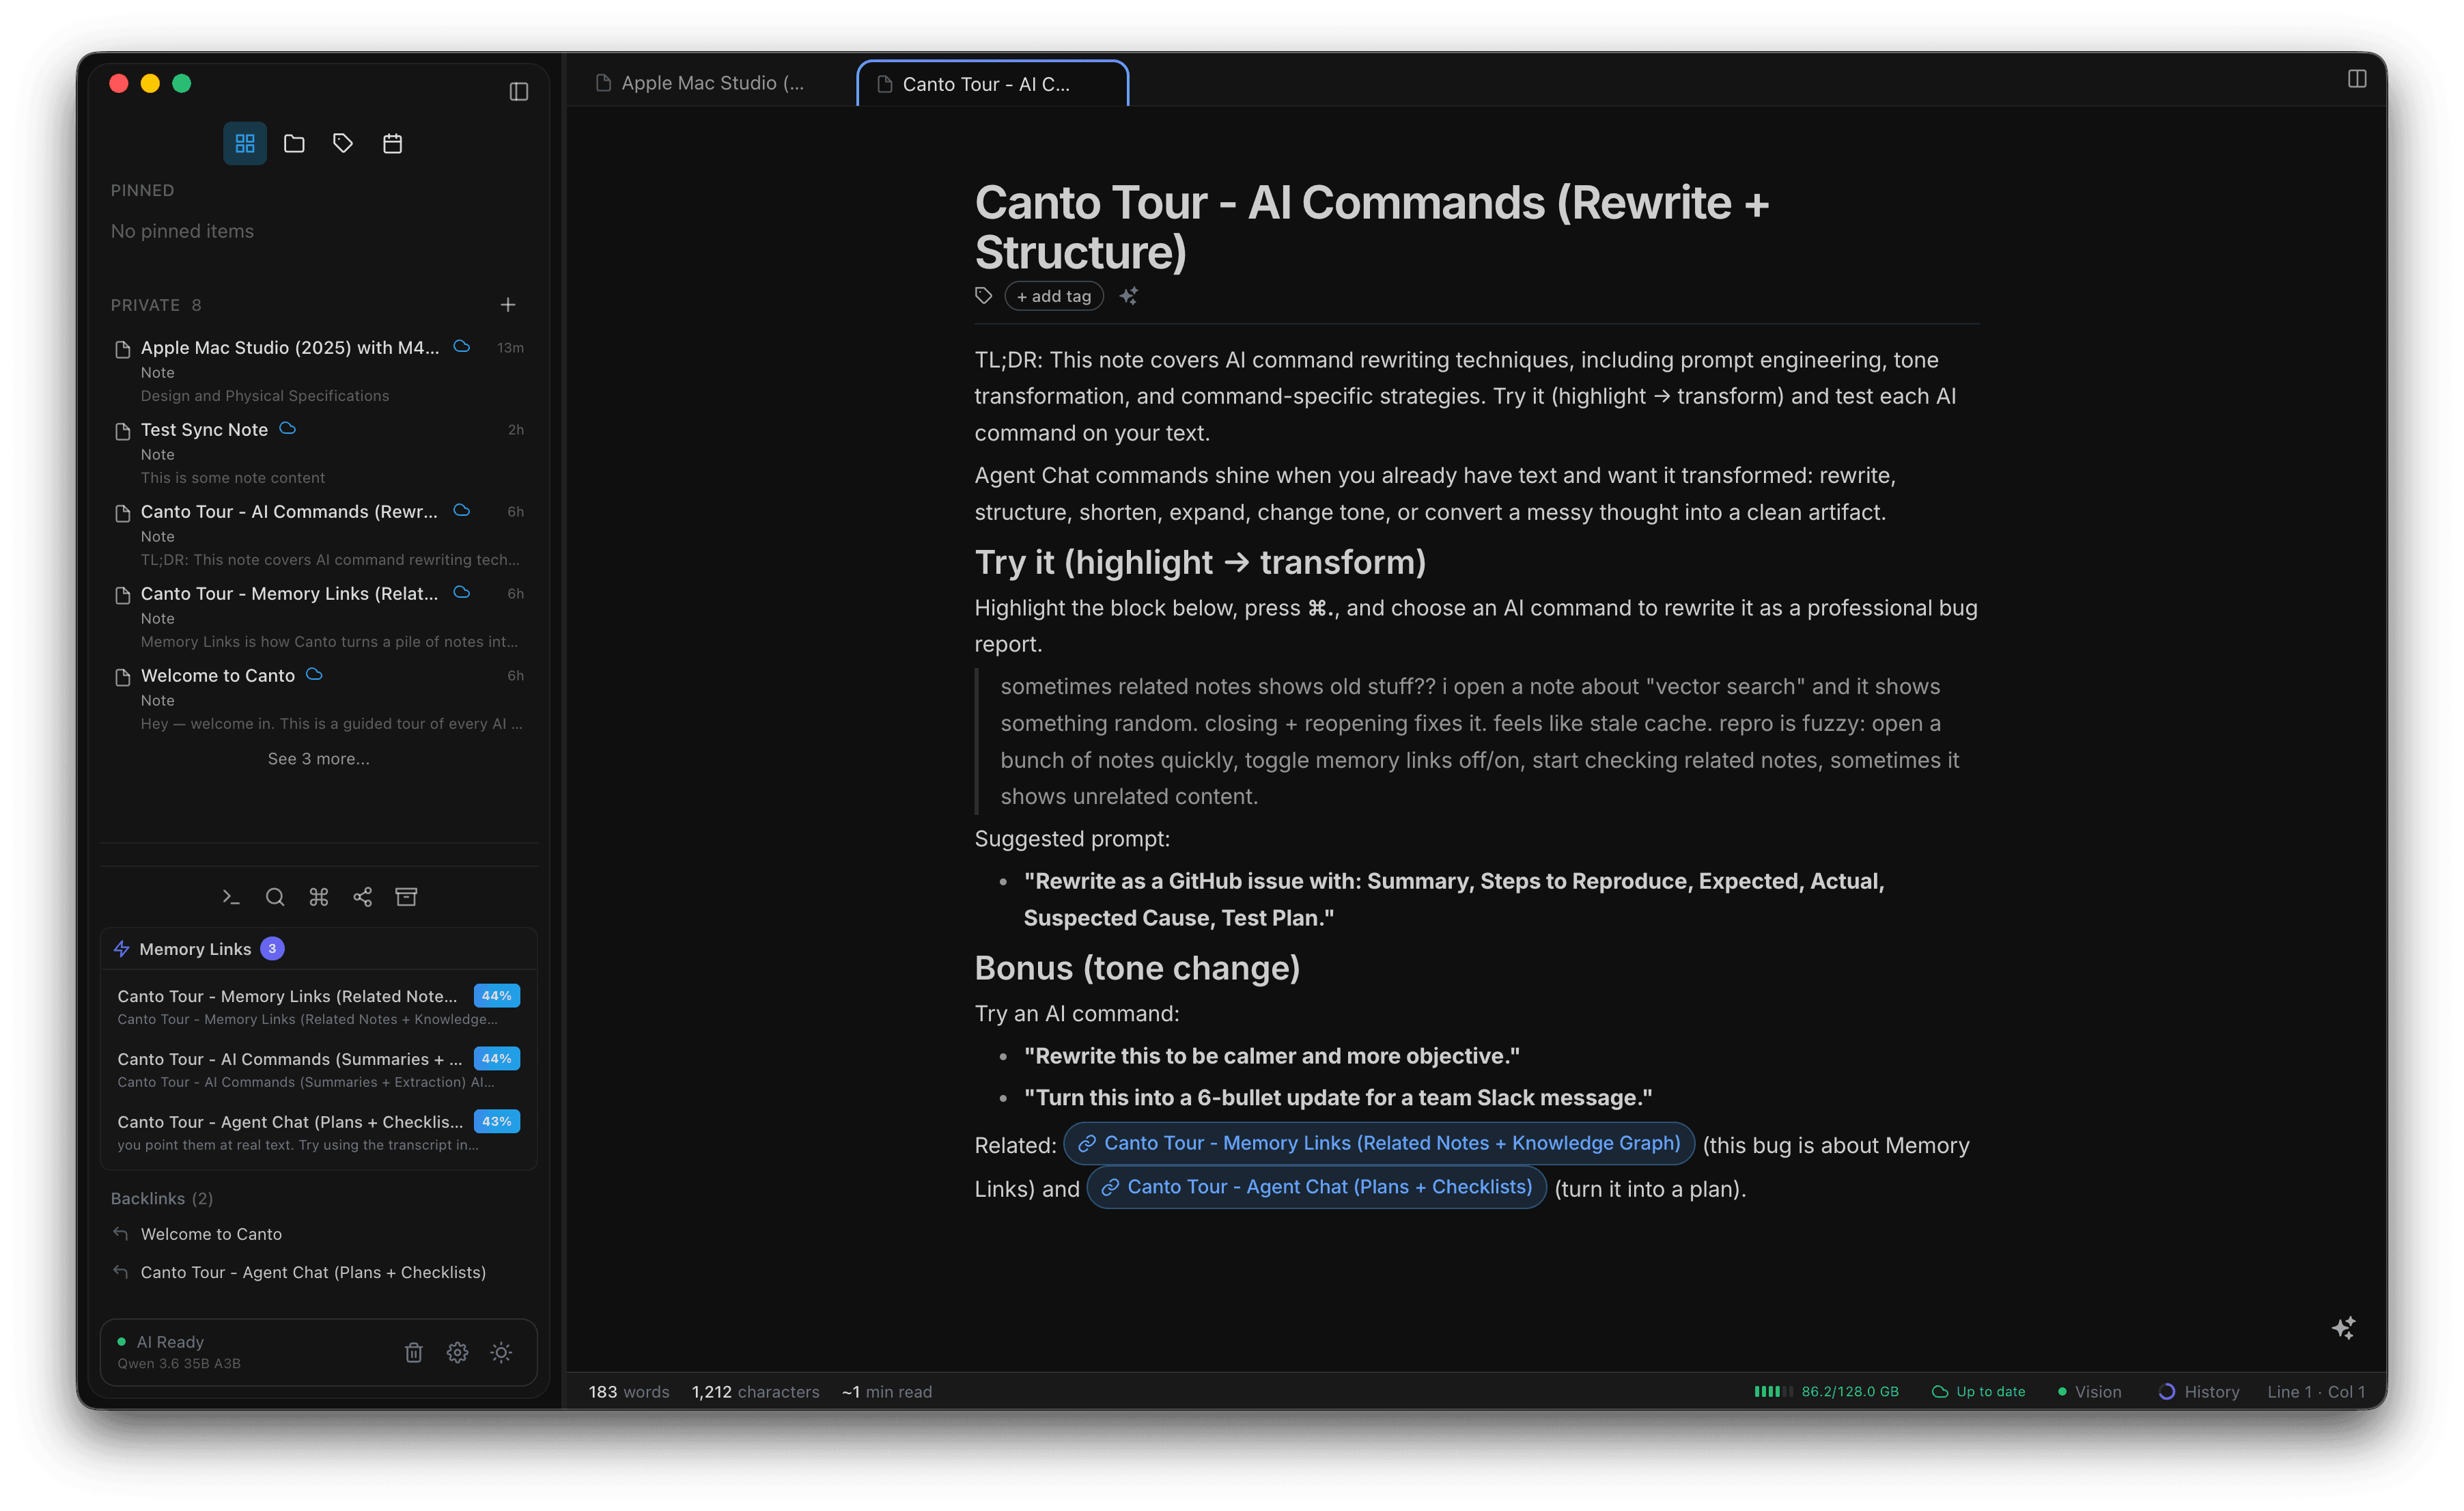Click the share graph icon

coord(363,897)
